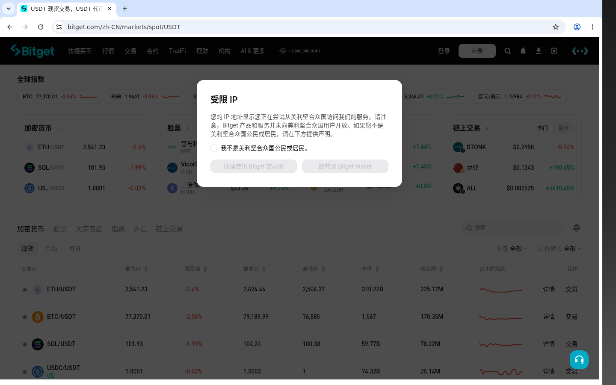Open the AI & 更多 nav menu
This screenshot has width=616, height=385.
253,51
